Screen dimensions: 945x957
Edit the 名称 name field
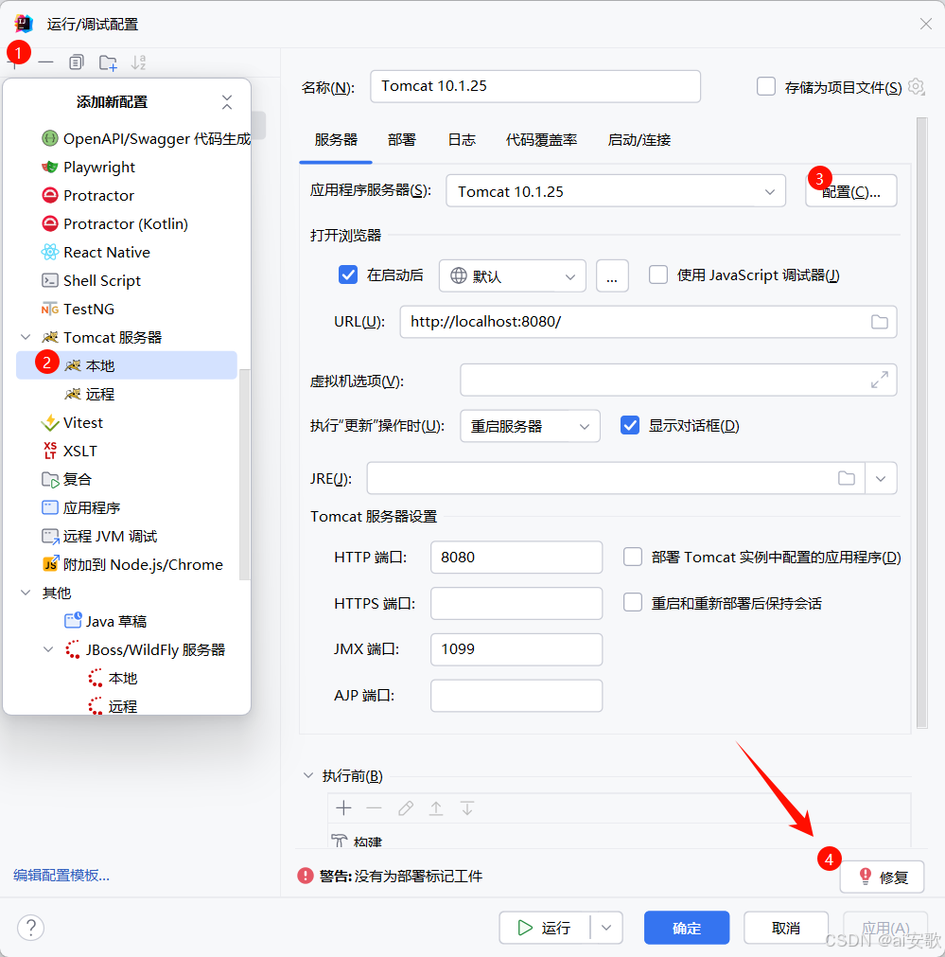click(535, 87)
